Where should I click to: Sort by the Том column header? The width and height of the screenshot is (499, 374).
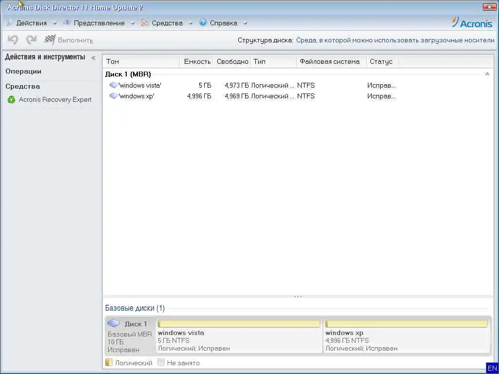click(141, 61)
